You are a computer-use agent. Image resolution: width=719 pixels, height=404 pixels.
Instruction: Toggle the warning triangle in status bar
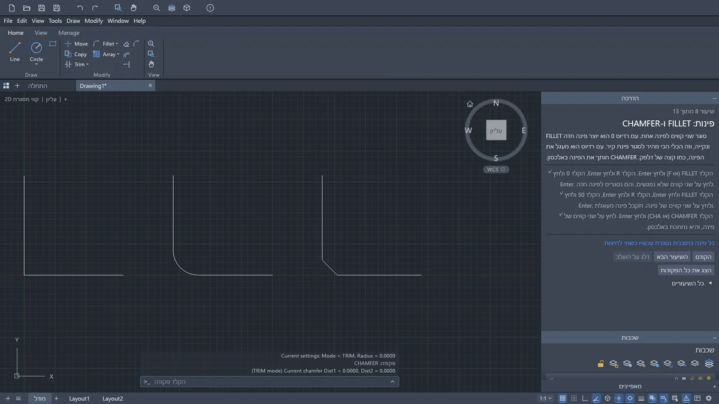(x=687, y=399)
